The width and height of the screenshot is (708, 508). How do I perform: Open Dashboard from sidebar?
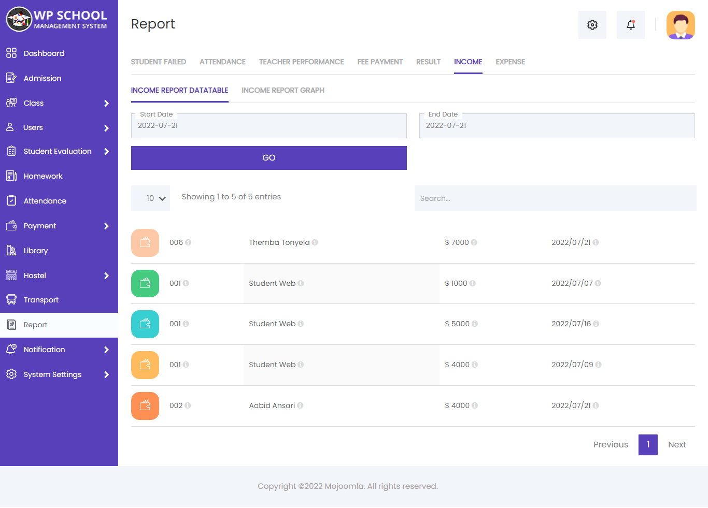pos(44,53)
